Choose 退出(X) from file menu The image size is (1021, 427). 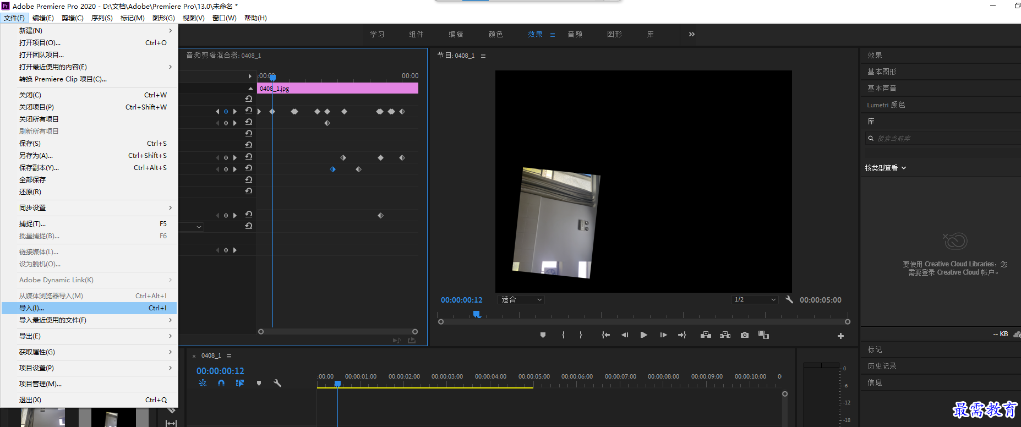89,399
